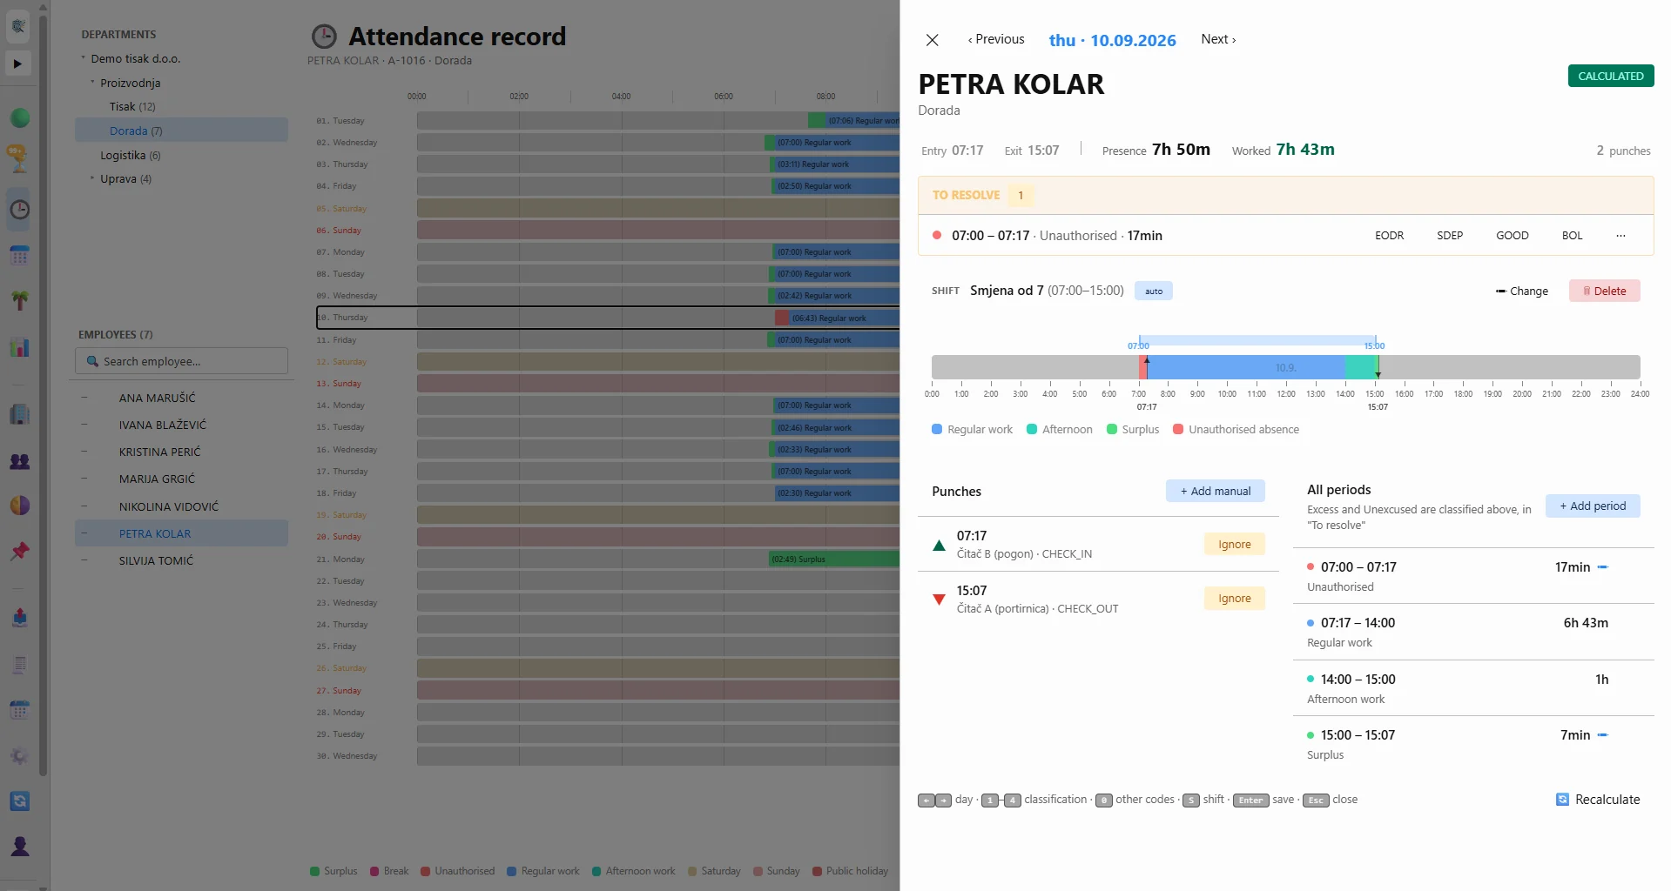Open the palm tree vacation icon
Screen dimensions: 1671x891
click(19, 301)
